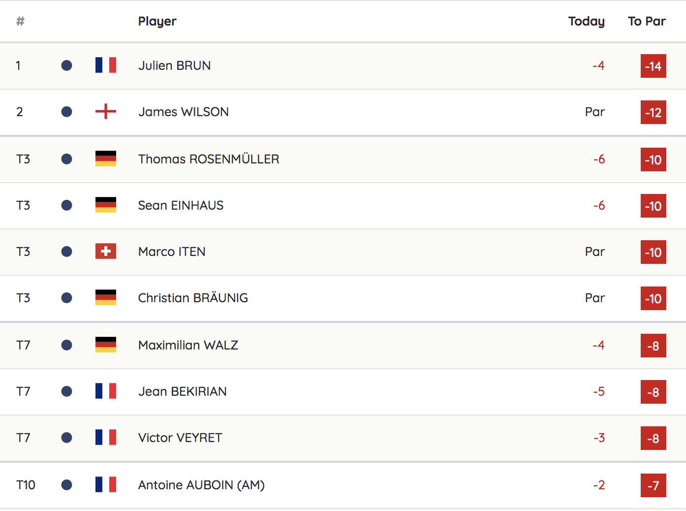Open Antoine AUBOIN (AM) name link
The width and height of the screenshot is (686, 511).
pos(201,485)
